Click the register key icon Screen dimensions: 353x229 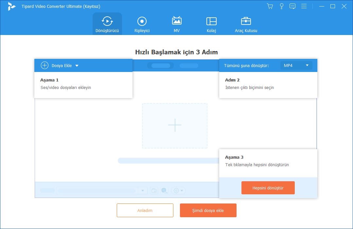[281, 6]
